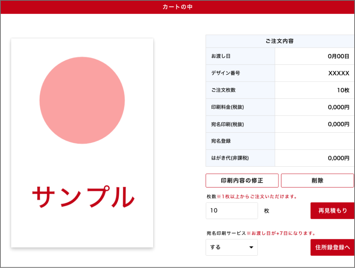Screen dimensions: 355x268
Task: Select the ご注文枚数 row label
Action: click(x=223, y=90)
